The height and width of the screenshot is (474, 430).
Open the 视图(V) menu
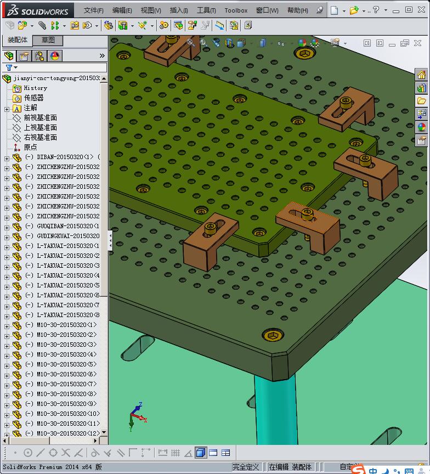tap(151, 10)
